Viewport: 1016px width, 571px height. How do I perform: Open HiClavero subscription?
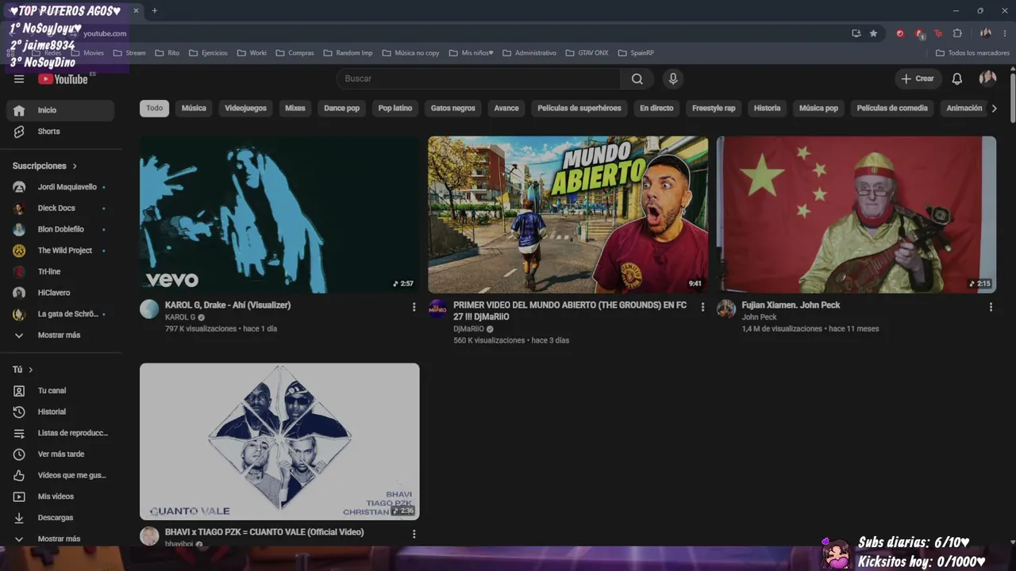click(x=60, y=293)
